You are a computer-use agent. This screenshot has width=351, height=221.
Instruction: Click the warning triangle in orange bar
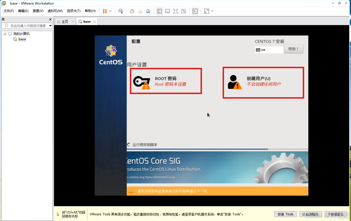coord(131,191)
